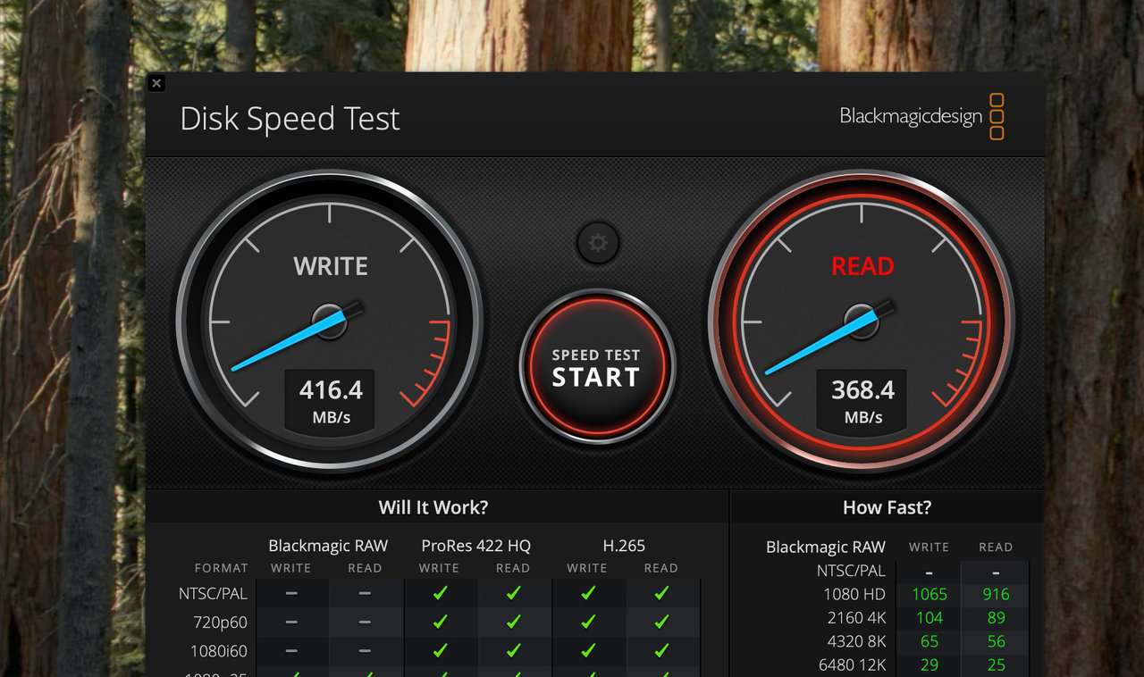This screenshot has width=1144, height=677.
Task: Click the Blackmagicdesign brand text
Action: point(910,116)
